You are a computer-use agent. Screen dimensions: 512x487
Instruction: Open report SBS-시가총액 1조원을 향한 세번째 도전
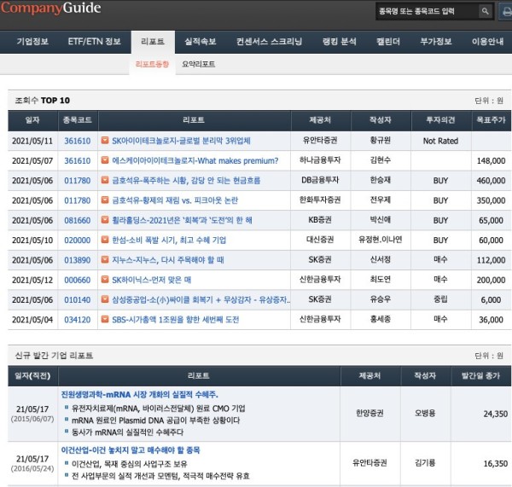point(175,320)
